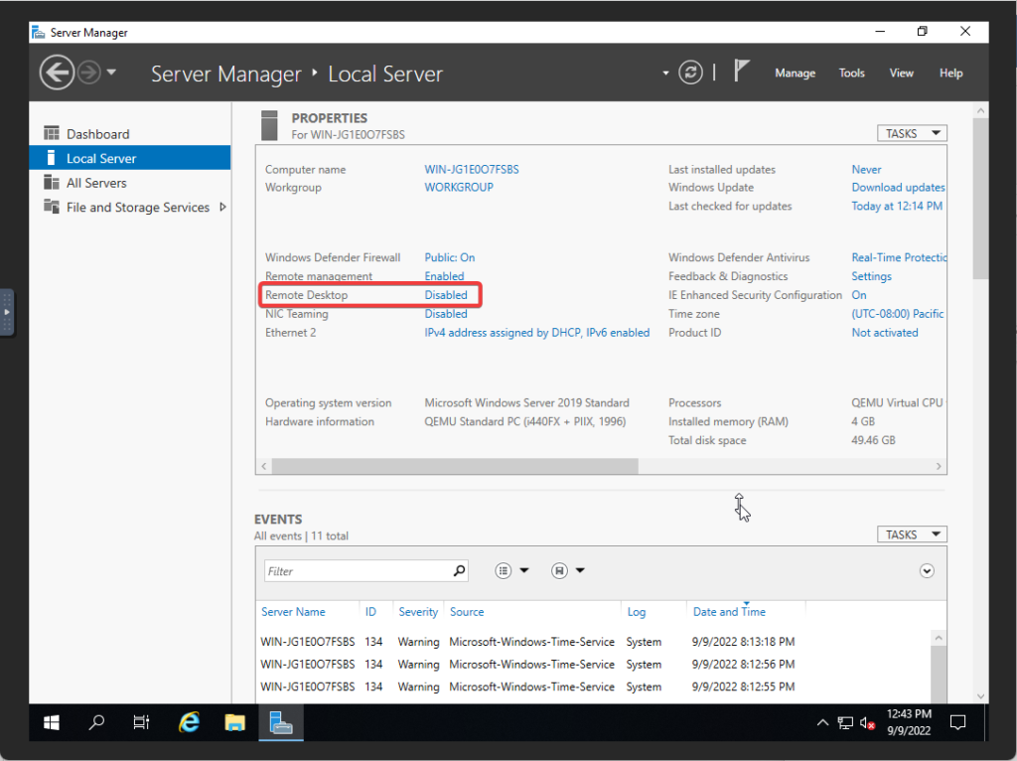The width and height of the screenshot is (1017, 761).
Task: Click the Download updates link
Action: (898, 187)
